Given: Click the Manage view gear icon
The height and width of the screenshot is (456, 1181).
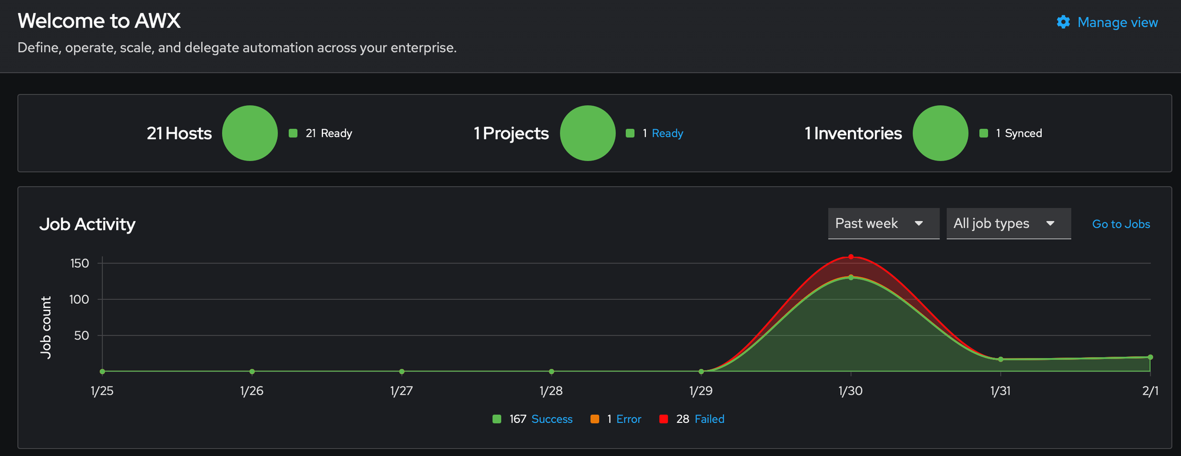Looking at the screenshot, I should pos(1063,22).
